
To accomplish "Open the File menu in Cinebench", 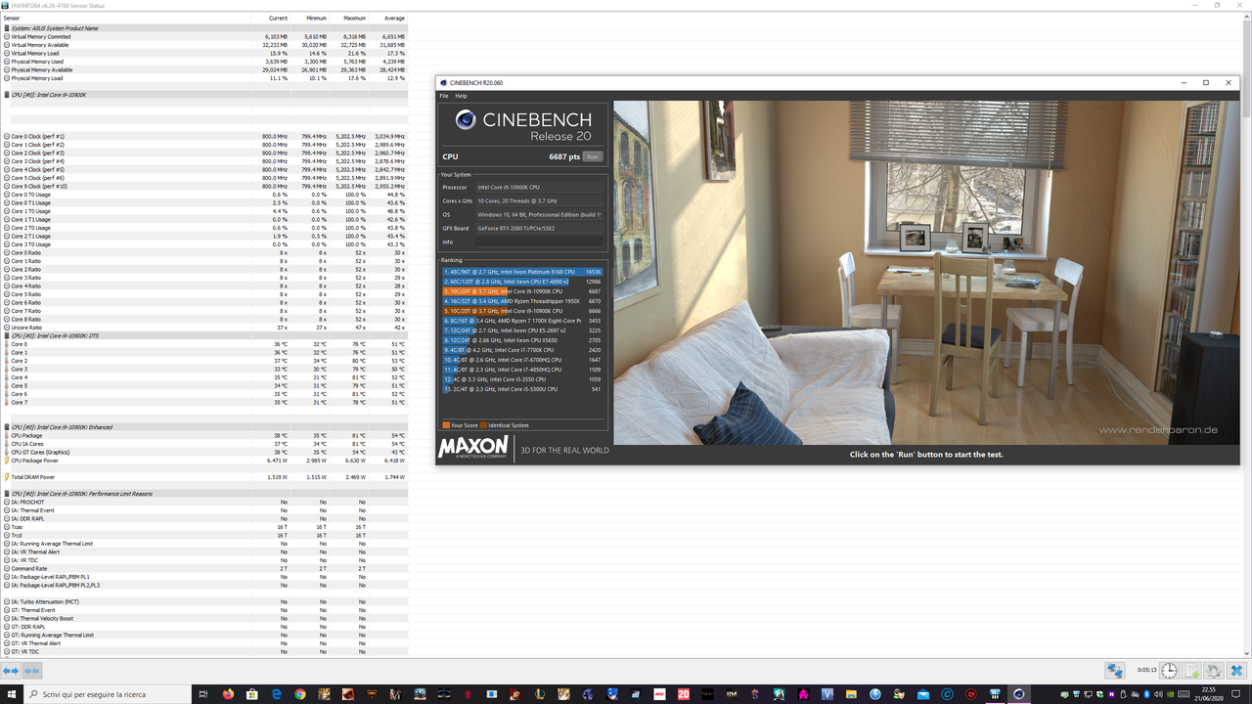I will pyautogui.click(x=445, y=95).
